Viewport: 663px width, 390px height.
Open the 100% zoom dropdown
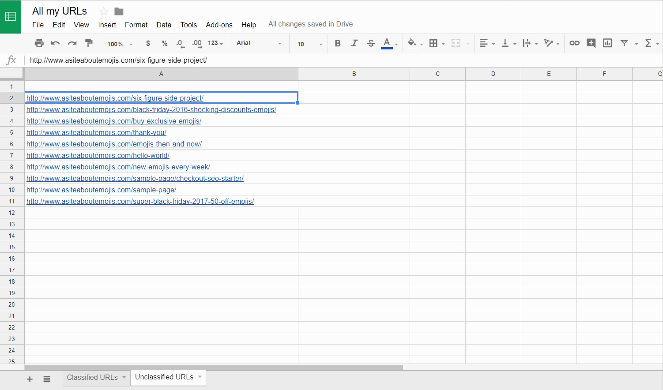tap(120, 44)
